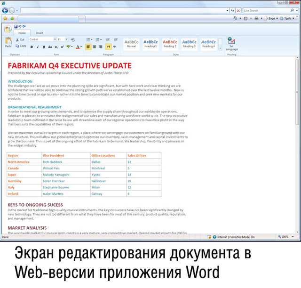
Task: Open the browser Tools menu
Action: (x=287, y=18)
